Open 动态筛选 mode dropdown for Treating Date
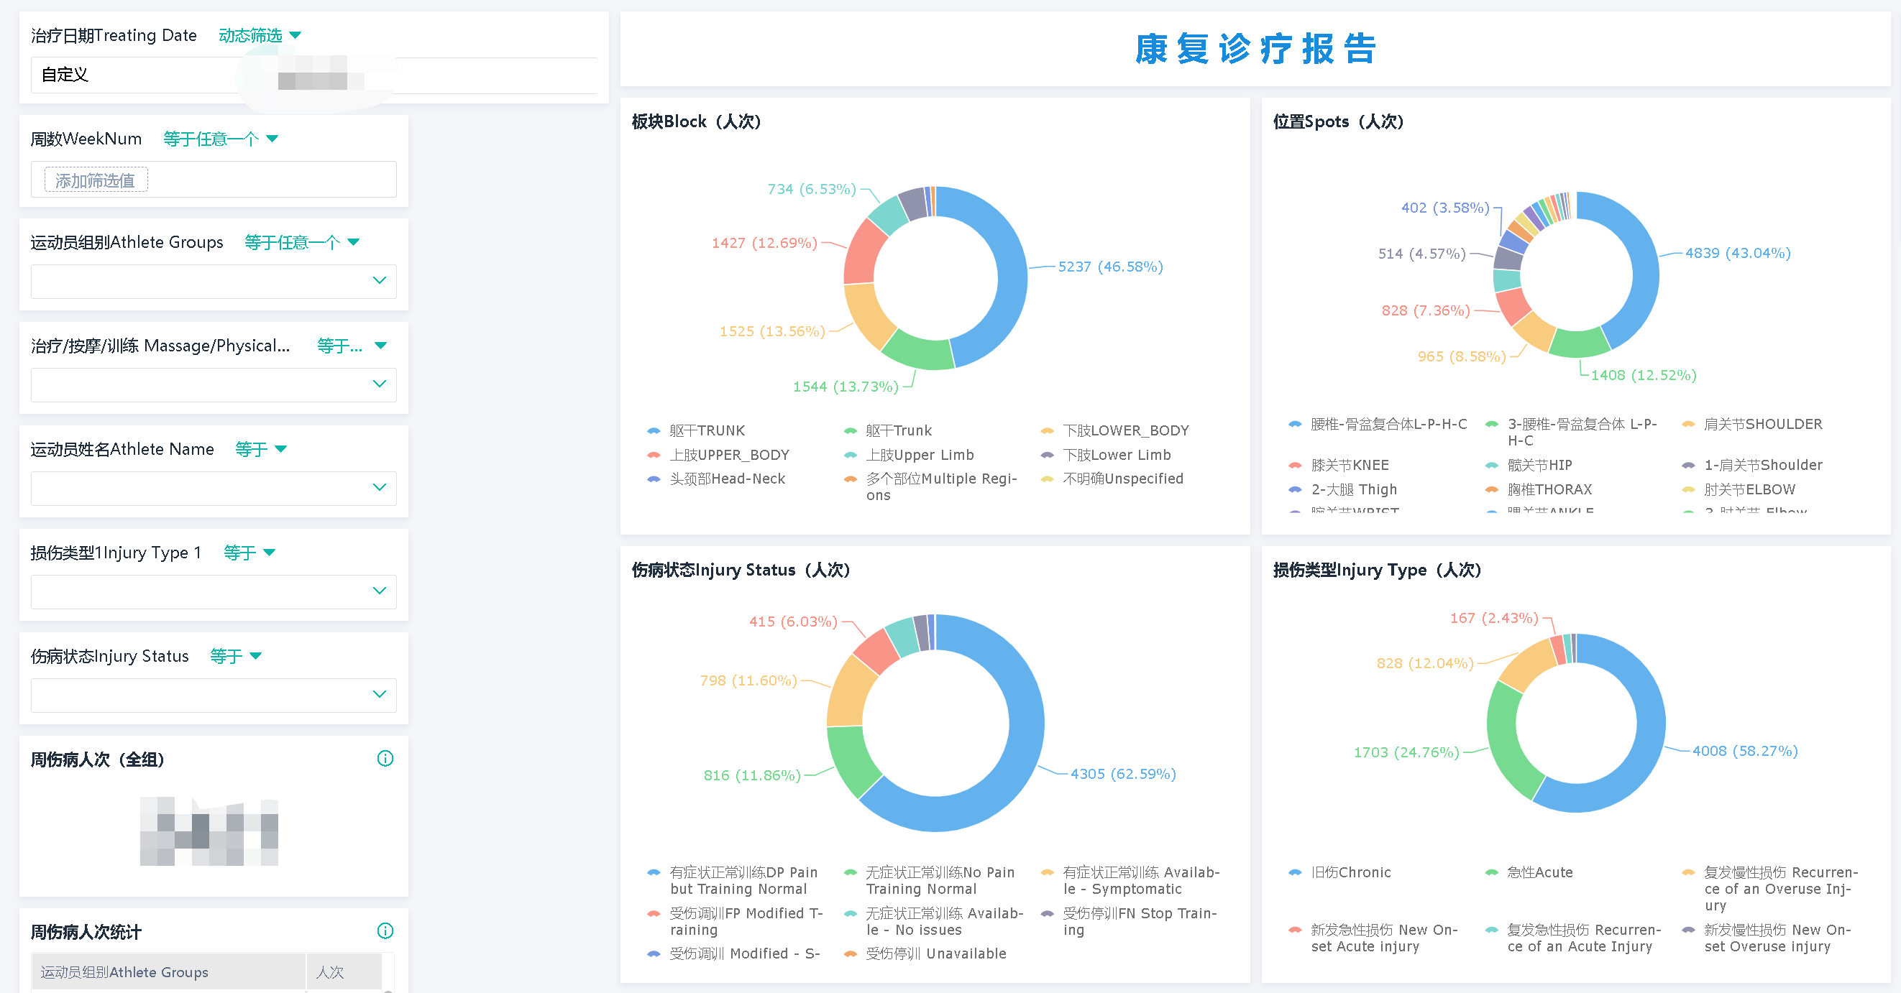This screenshot has width=1901, height=993. click(260, 35)
